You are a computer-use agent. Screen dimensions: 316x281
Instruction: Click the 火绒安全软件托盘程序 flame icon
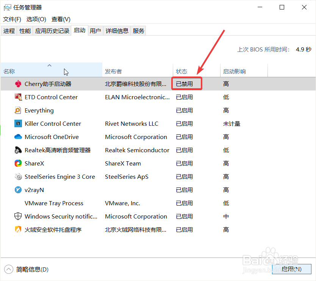pos(18,229)
